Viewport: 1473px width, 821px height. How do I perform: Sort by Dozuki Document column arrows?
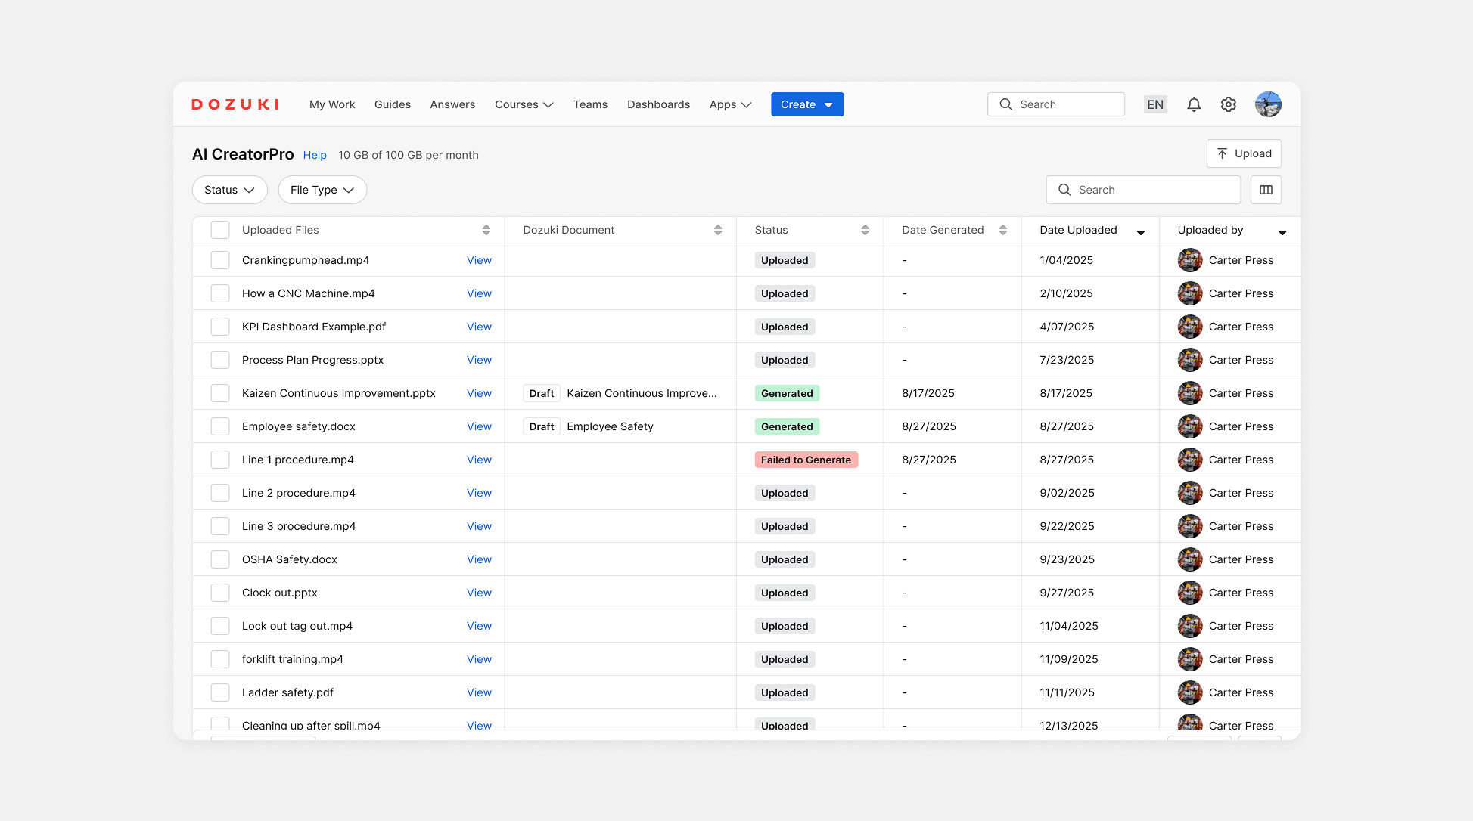[x=718, y=230]
